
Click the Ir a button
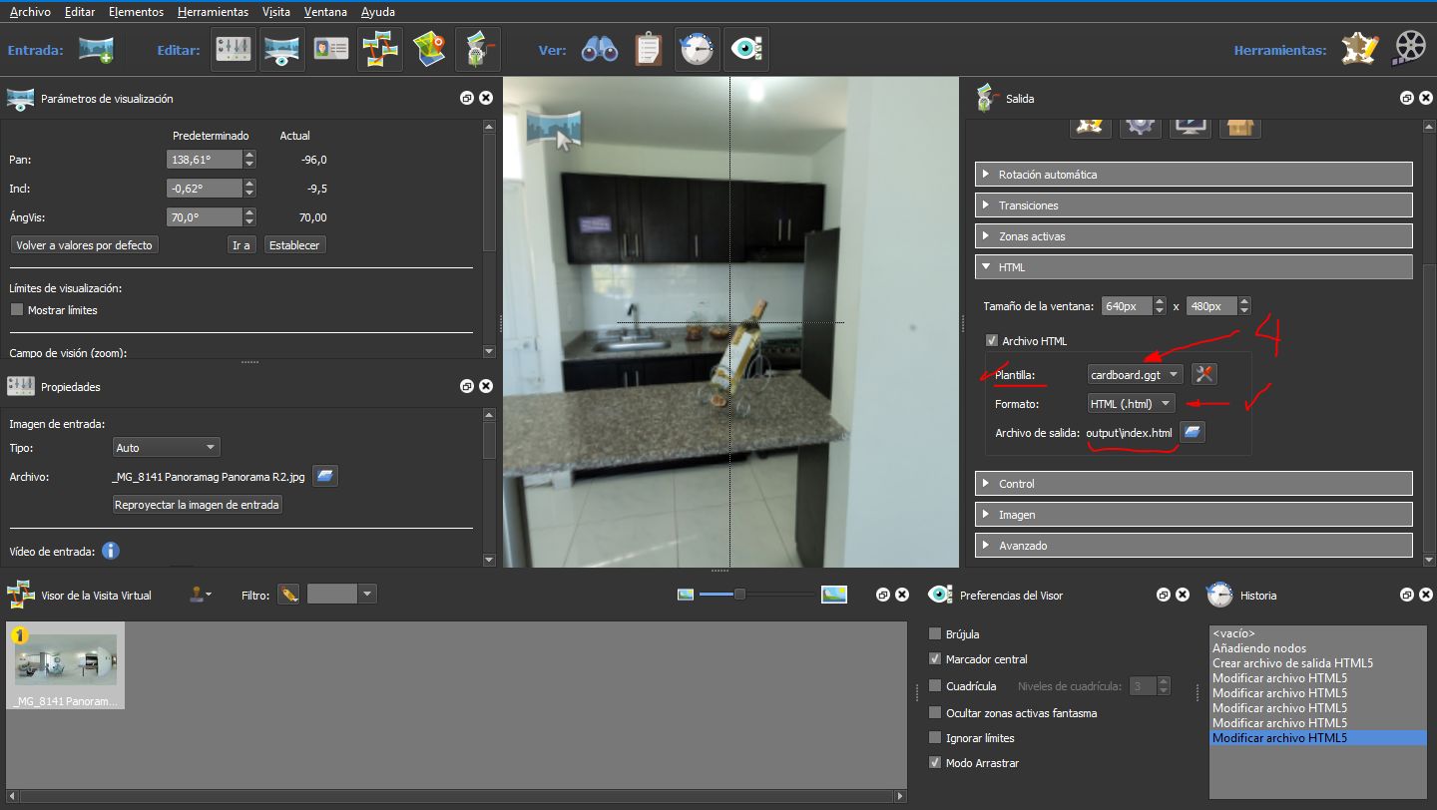click(x=240, y=244)
